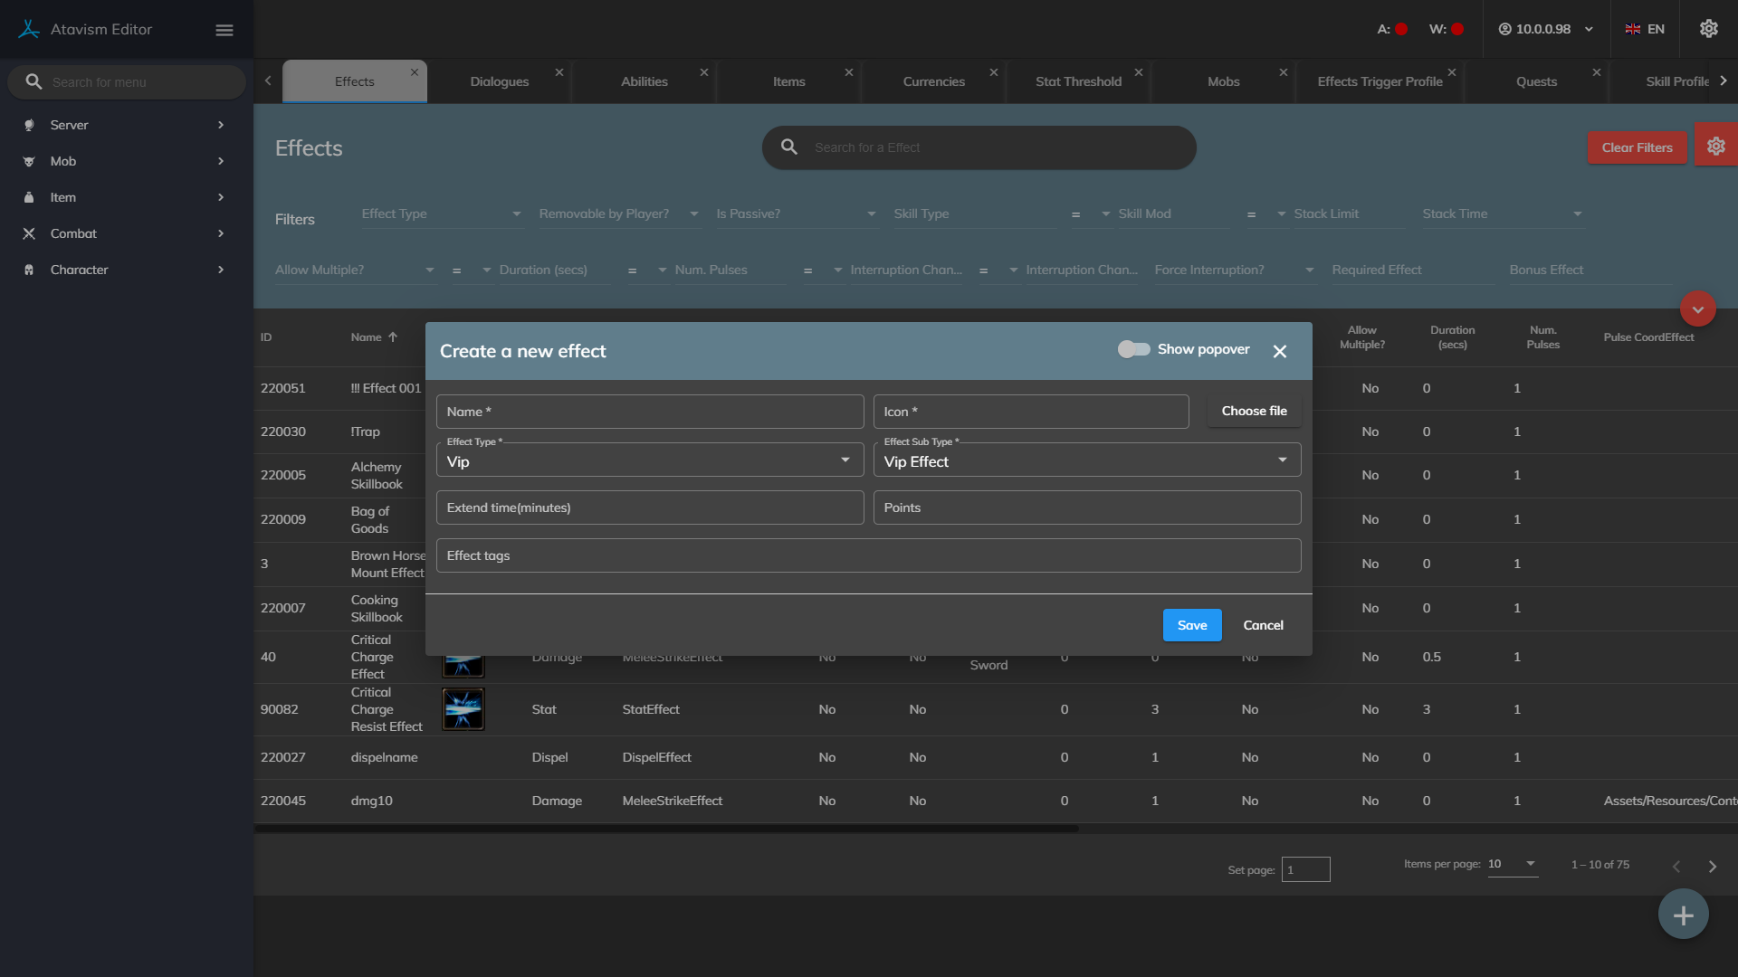The image size is (1738, 977).
Task: Click the red table settings gear icon
Action: pyautogui.click(x=1715, y=147)
